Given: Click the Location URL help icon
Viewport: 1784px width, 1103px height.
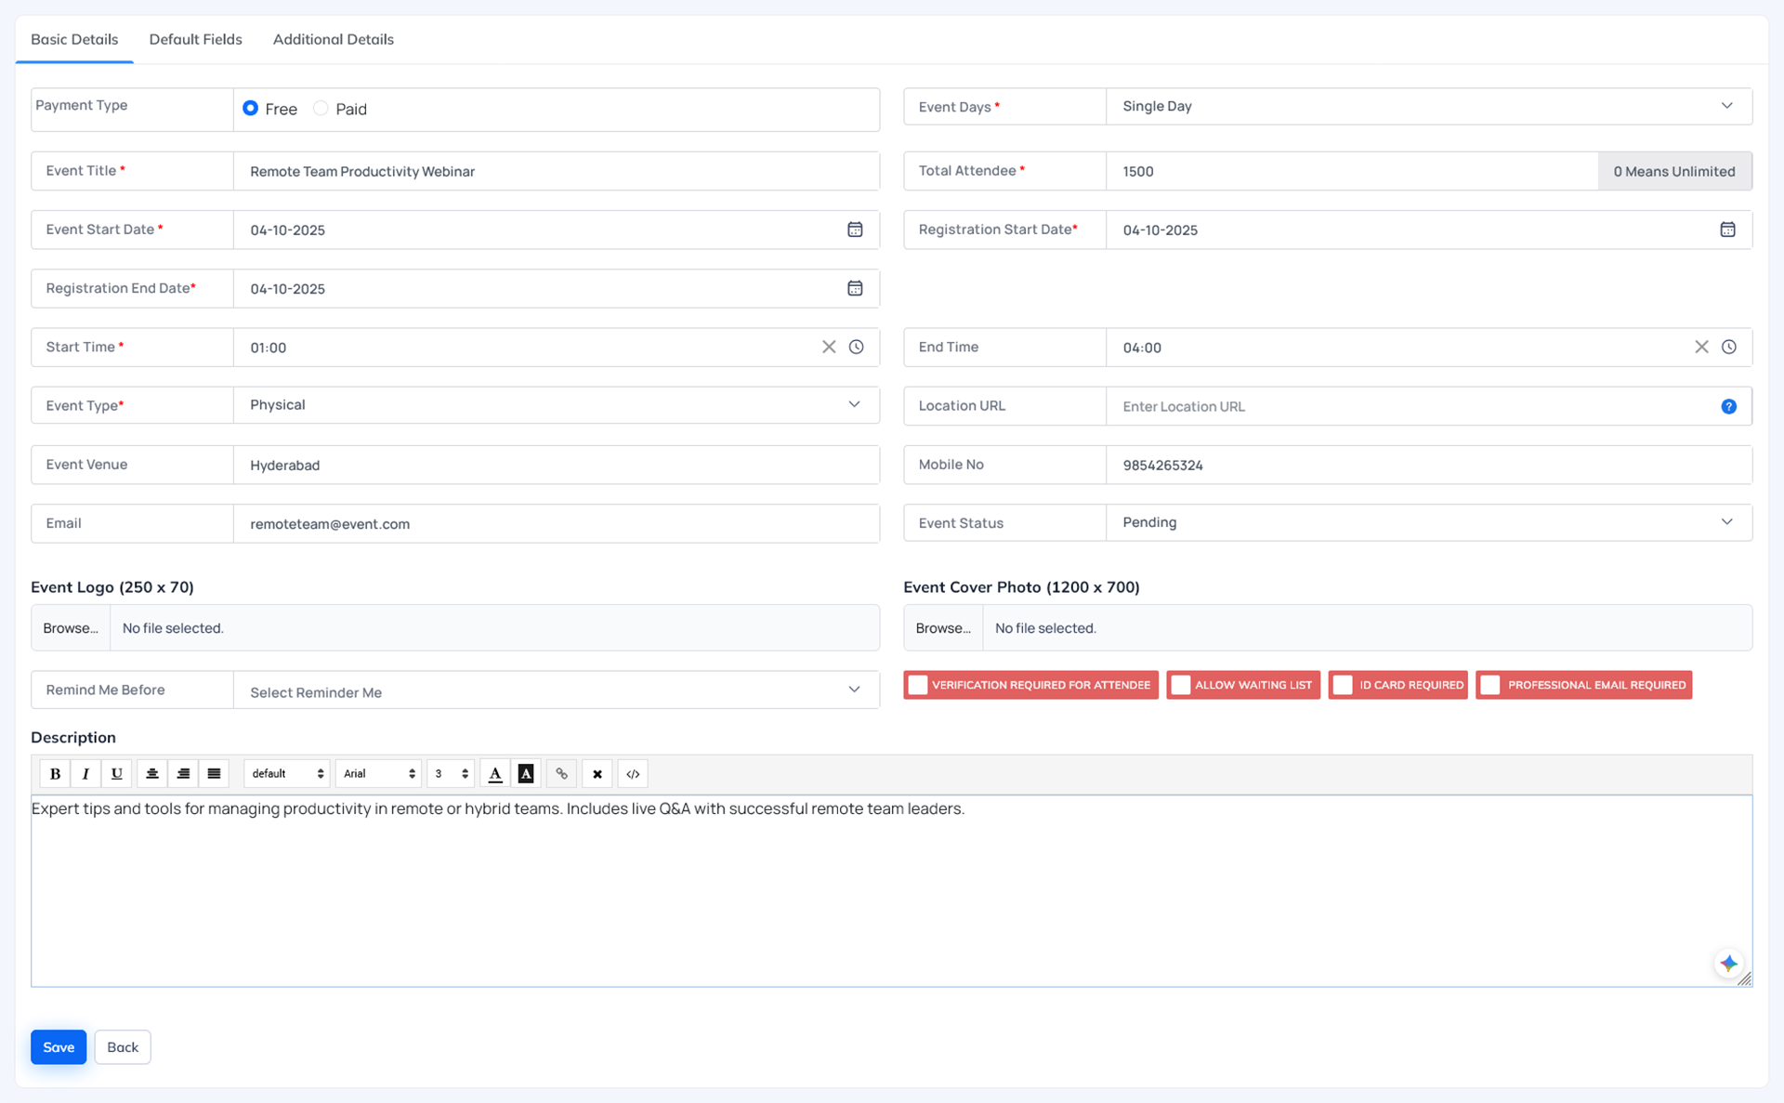Looking at the screenshot, I should 1728,406.
